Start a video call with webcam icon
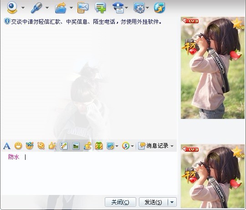The width and height of the screenshot is (246, 210). coord(12,8)
